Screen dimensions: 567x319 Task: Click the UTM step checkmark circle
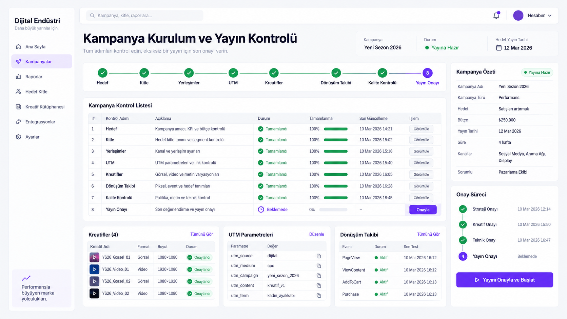(233, 73)
